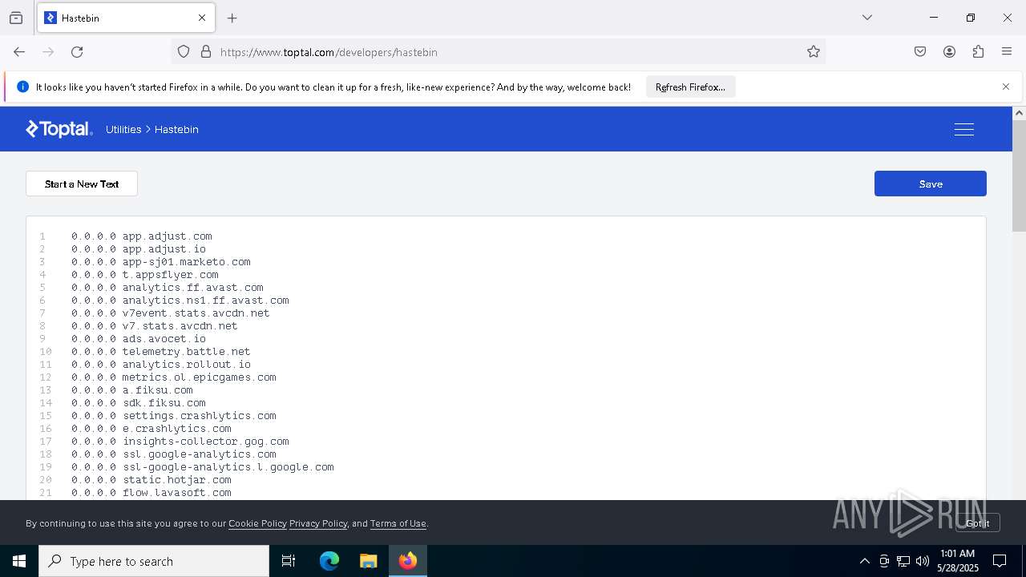Click line with ssl.google-analytics.com
The image size is (1026, 577).
(174, 454)
